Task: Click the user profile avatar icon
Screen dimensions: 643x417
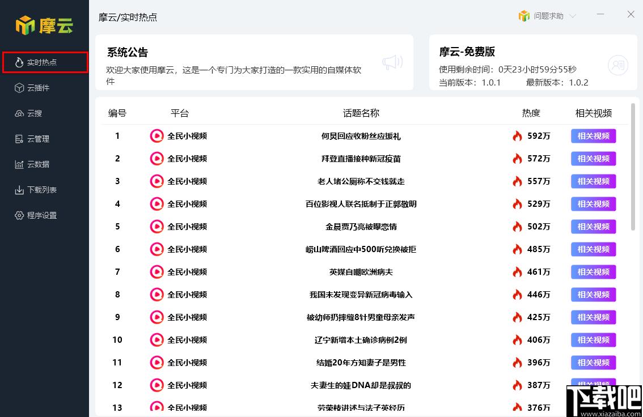Action: (617, 65)
